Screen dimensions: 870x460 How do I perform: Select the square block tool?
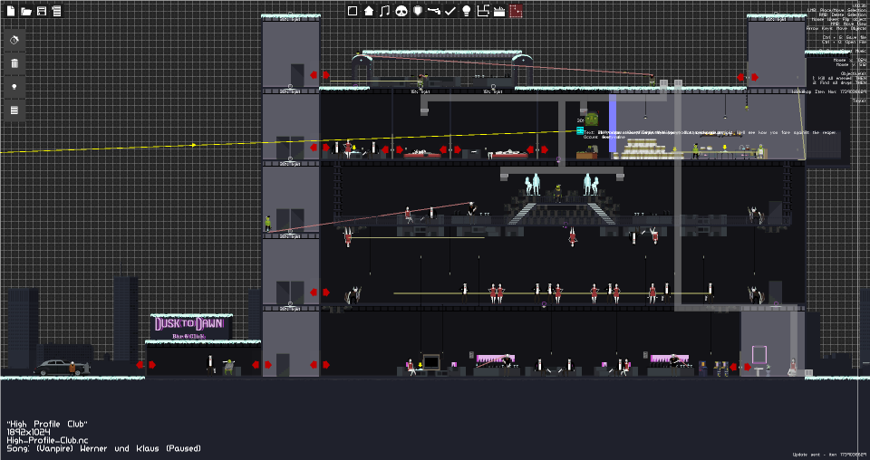[353, 11]
